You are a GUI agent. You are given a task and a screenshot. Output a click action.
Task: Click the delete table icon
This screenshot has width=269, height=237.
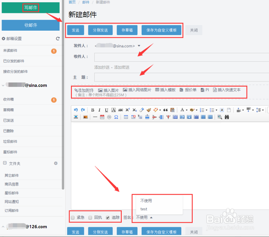tap(133, 117)
